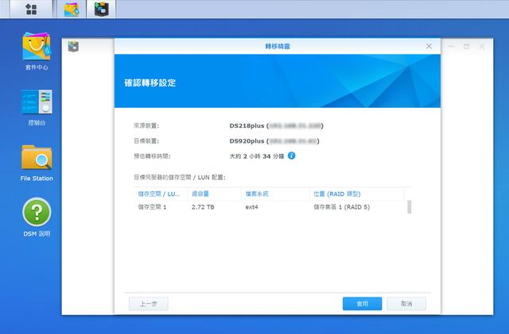The width and height of the screenshot is (509, 334).
Task: Click the info icon beside estimated time
Action: (x=292, y=155)
